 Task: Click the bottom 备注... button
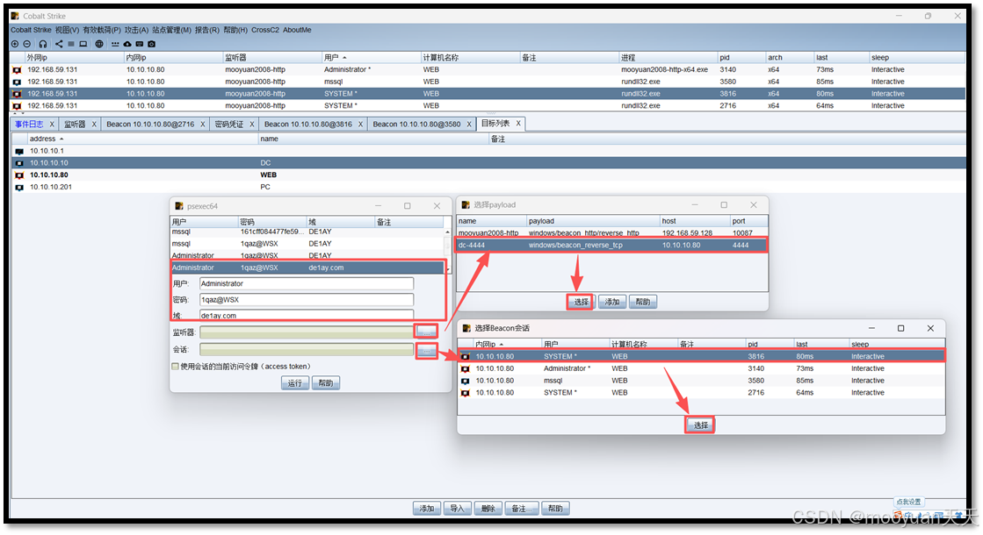(522, 509)
